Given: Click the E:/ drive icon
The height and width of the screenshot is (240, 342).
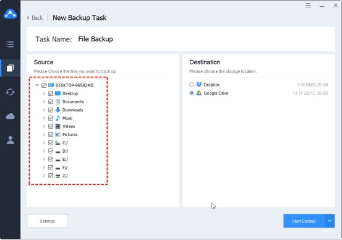Looking at the screenshot, I should pyautogui.click(x=58, y=160).
